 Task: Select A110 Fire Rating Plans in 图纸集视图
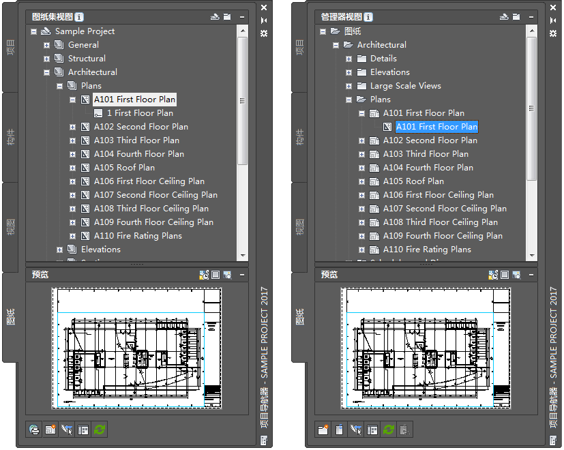point(138,236)
